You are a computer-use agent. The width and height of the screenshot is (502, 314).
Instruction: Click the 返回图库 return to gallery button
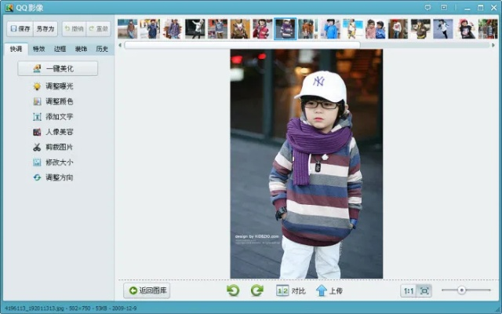(147, 290)
